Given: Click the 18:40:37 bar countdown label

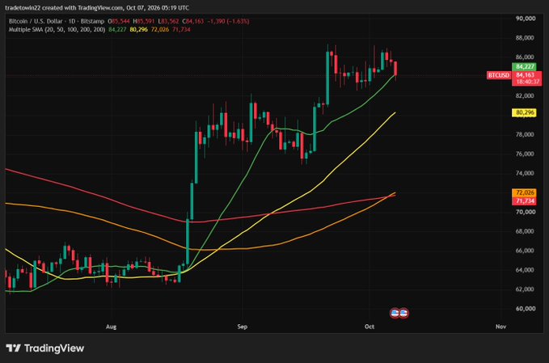Looking at the screenshot, I should (527, 82).
